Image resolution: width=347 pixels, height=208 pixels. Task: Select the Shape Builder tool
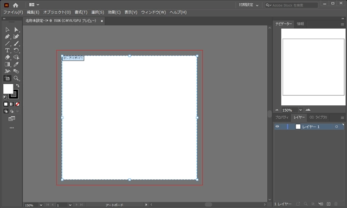click(x=16, y=57)
